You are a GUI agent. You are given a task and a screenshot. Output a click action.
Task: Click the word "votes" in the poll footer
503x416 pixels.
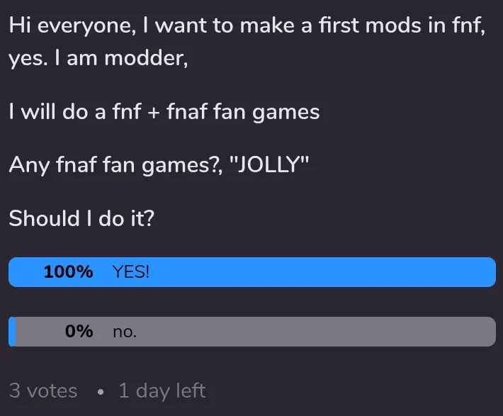tap(52, 390)
